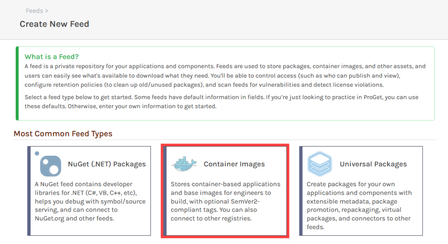This screenshot has height=244, width=448.
Task: Click the Container Images description text
Action: pyautogui.click(x=225, y=201)
